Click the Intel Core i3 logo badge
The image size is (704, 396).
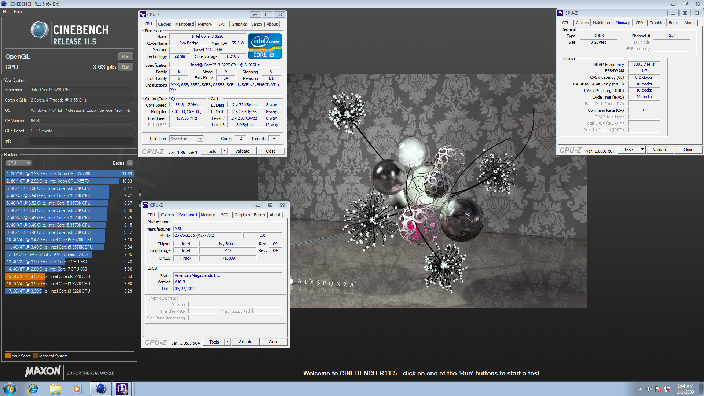[265, 46]
